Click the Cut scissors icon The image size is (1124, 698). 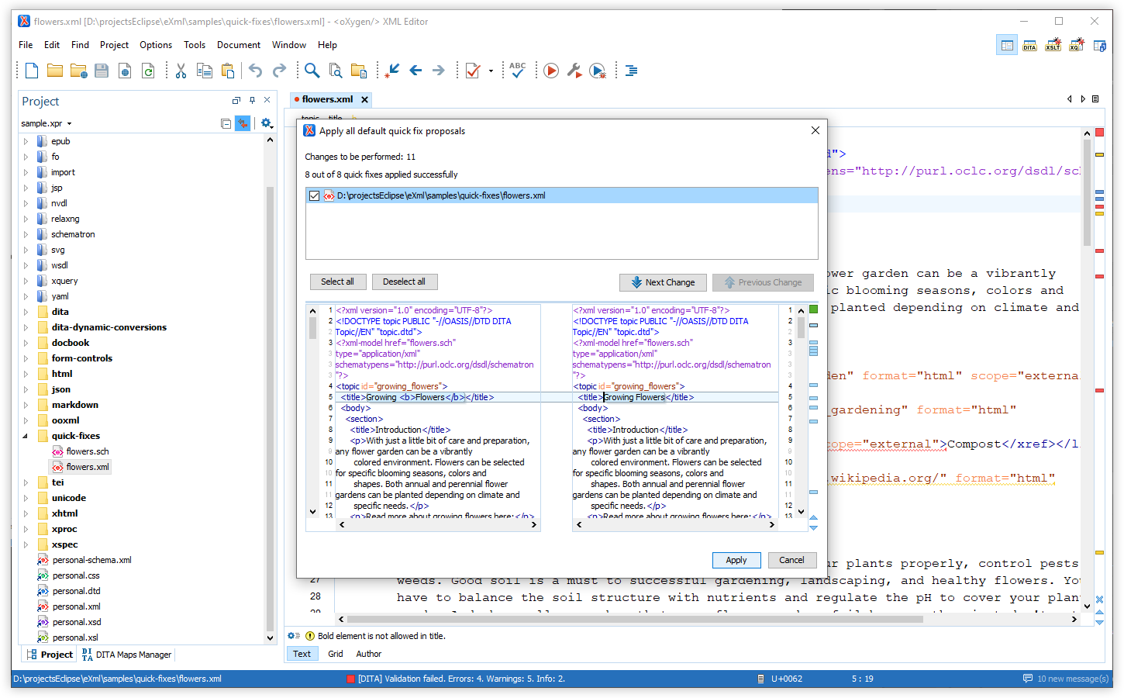[181, 71]
